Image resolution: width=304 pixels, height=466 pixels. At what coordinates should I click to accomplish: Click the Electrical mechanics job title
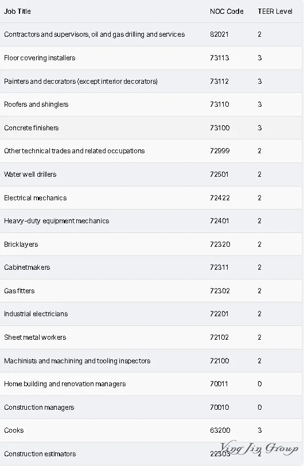(x=36, y=198)
